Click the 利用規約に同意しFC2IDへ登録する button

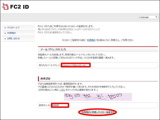tap(98, 112)
